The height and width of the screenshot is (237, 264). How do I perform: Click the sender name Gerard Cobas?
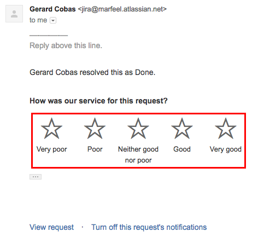pos(52,9)
